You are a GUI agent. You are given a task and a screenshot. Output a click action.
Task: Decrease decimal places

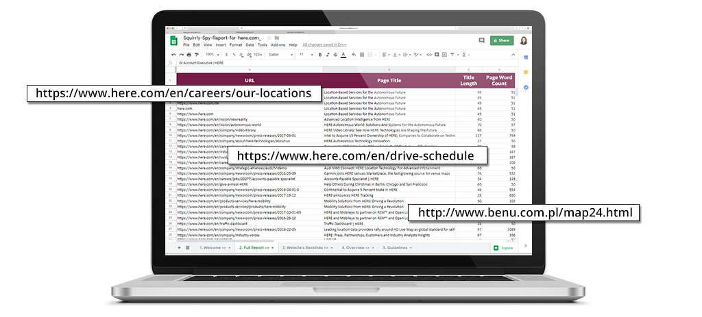[x=241, y=55]
